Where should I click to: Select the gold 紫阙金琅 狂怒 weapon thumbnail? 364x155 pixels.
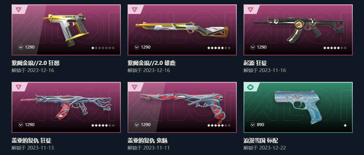point(66,29)
